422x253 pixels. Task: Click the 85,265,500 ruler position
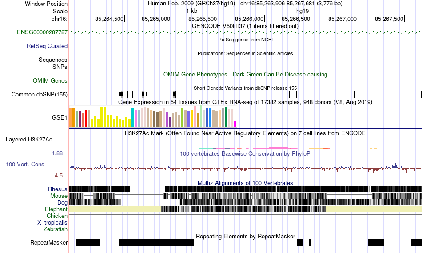click(x=203, y=19)
